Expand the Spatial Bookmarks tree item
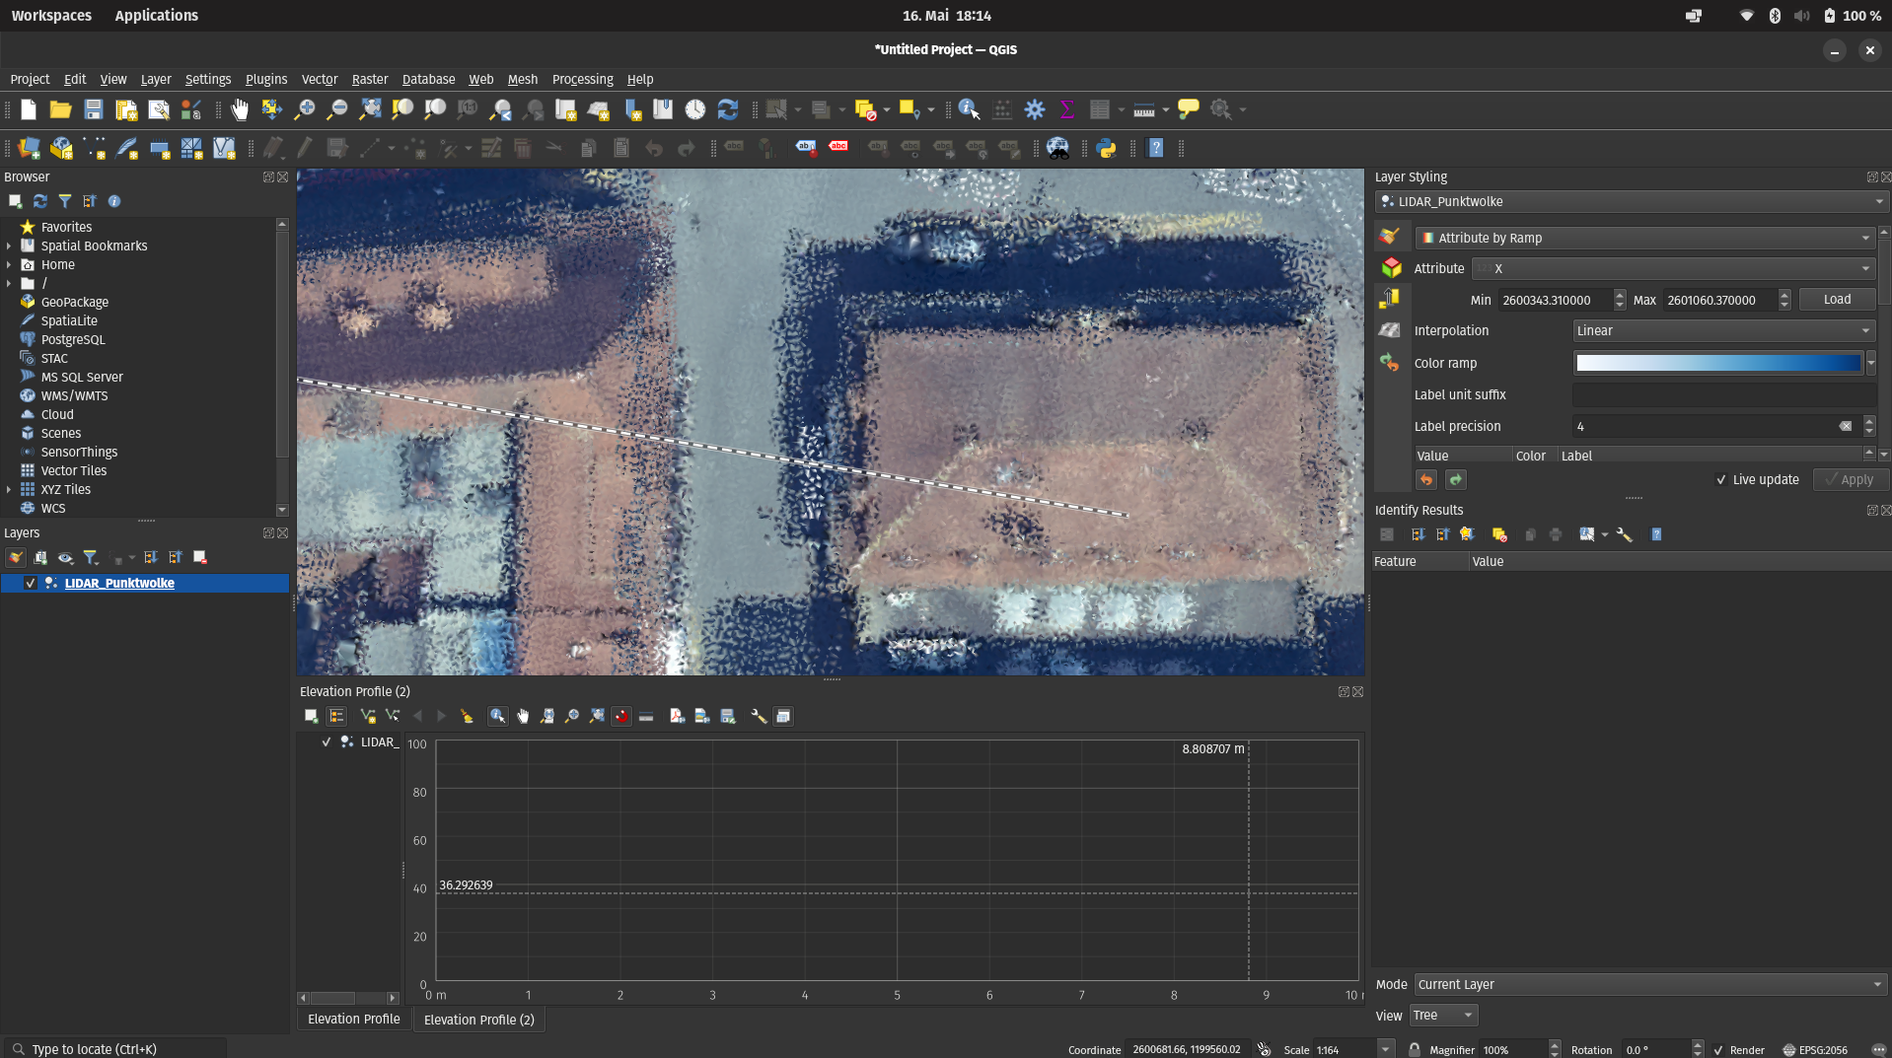The width and height of the screenshot is (1892, 1058). [x=9, y=246]
